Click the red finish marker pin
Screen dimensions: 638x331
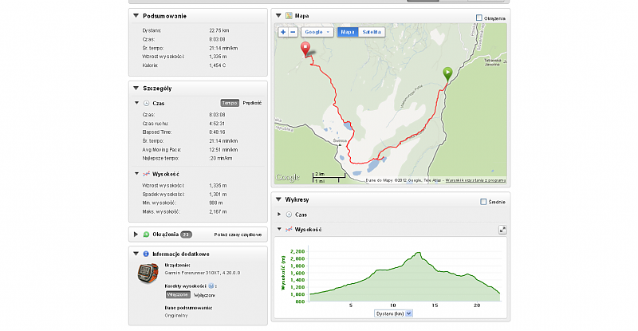[305, 49]
